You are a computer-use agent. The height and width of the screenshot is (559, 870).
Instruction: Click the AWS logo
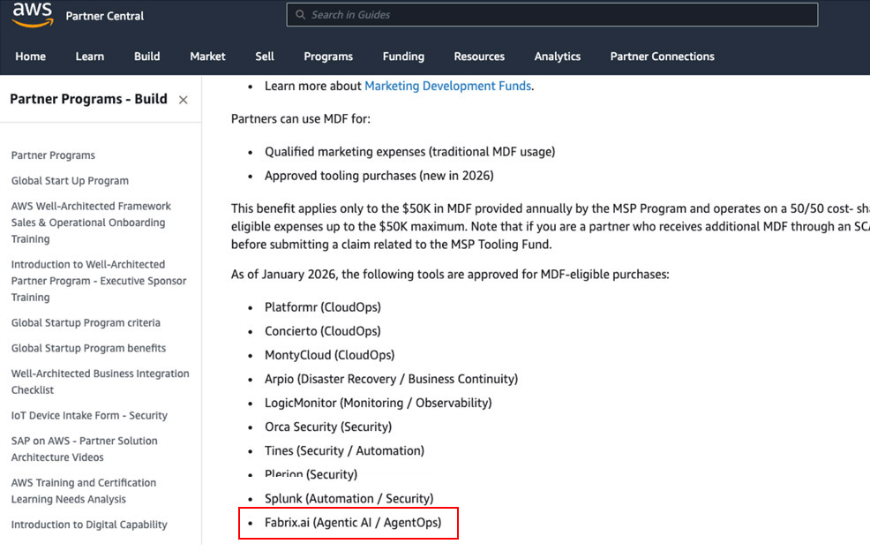(x=33, y=14)
